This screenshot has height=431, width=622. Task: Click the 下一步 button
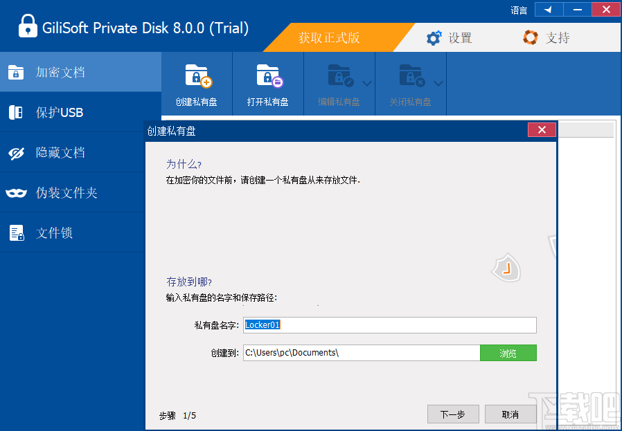453,414
